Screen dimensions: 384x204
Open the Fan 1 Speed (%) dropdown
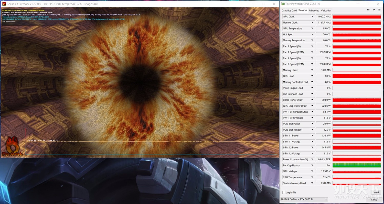(x=312, y=46)
